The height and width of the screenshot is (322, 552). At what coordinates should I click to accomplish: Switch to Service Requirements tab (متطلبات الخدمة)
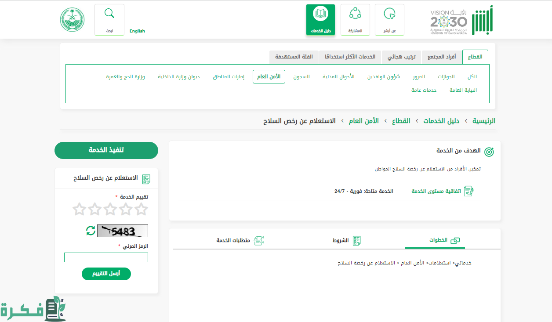[x=240, y=240]
